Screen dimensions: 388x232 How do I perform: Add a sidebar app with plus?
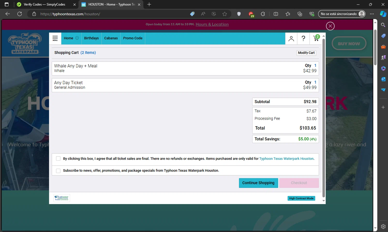(383, 107)
